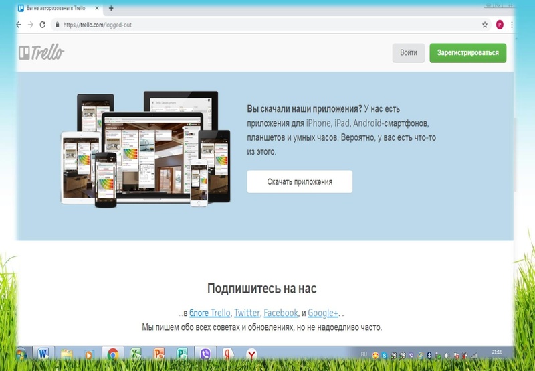The image size is (535, 371).
Task: Click the Скачать приложения button
Action: pyautogui.click(x=300, y=181)
